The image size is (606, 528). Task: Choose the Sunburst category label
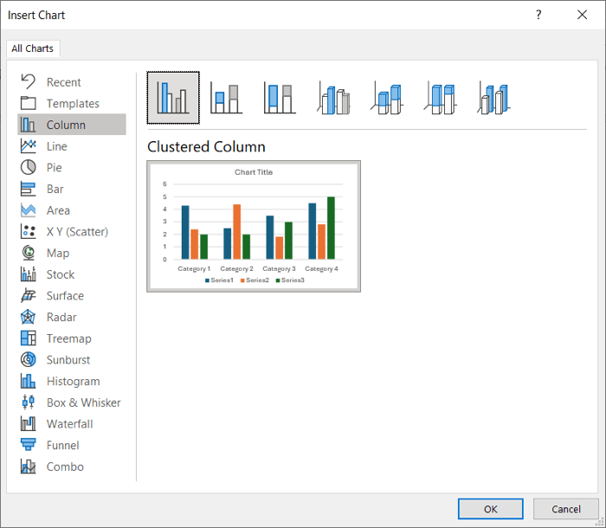point(68,360)
